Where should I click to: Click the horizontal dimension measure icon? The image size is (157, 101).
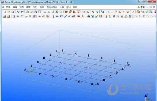point(108,12)
